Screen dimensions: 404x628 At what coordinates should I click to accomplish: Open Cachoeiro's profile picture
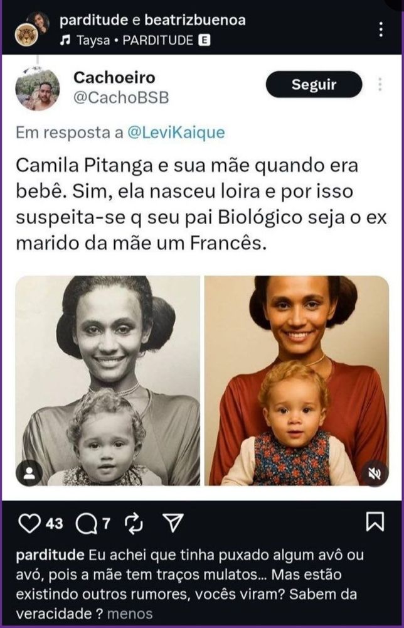coord(38,89)
